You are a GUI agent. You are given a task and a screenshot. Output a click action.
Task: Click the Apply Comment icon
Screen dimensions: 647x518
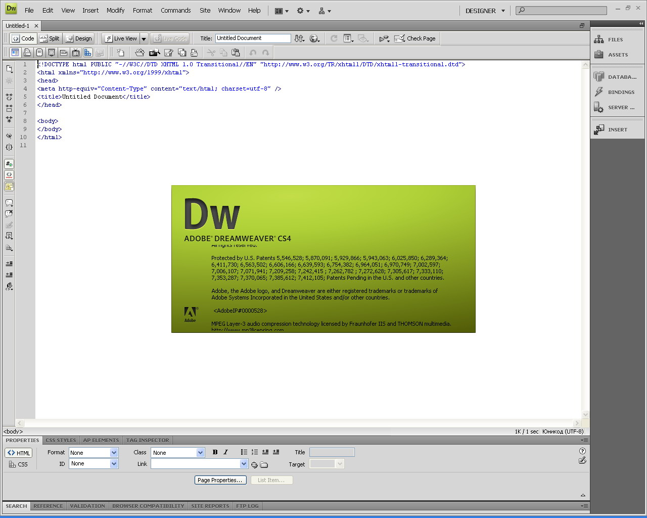click(x=9, y=203)
